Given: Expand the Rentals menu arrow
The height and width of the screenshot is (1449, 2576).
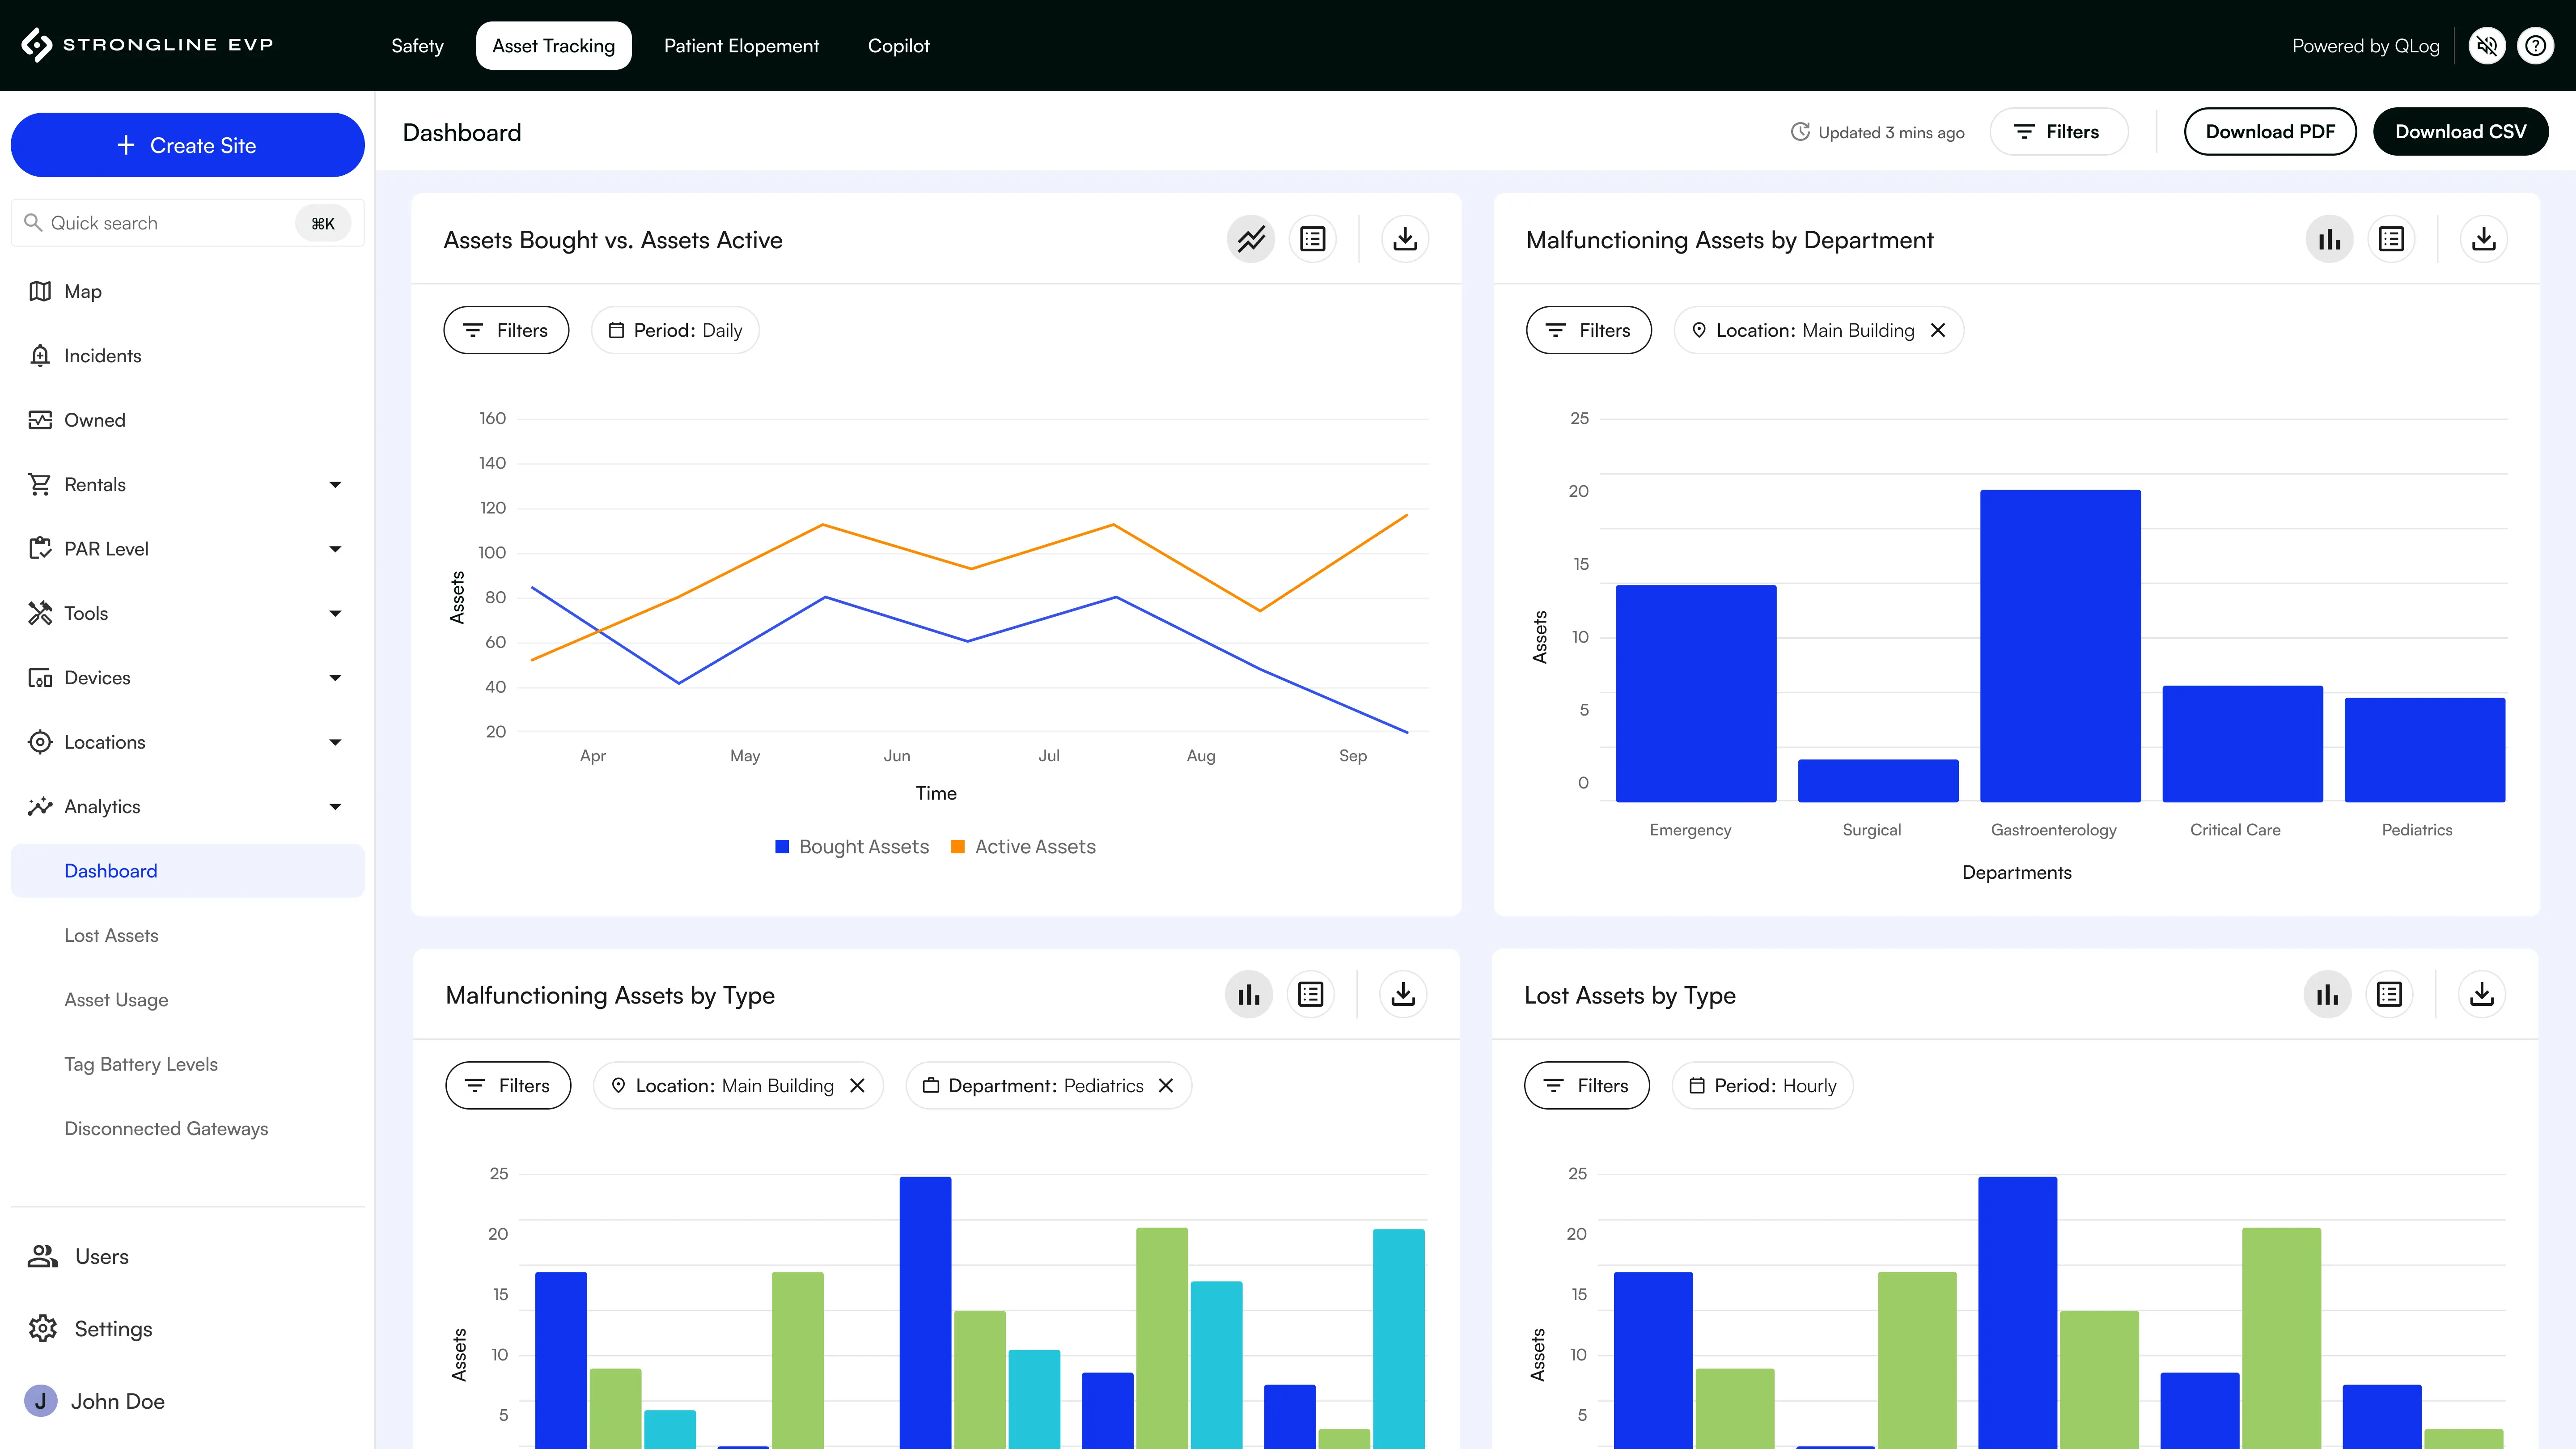Looking at the screenshot, I should [x=335, y=485].
